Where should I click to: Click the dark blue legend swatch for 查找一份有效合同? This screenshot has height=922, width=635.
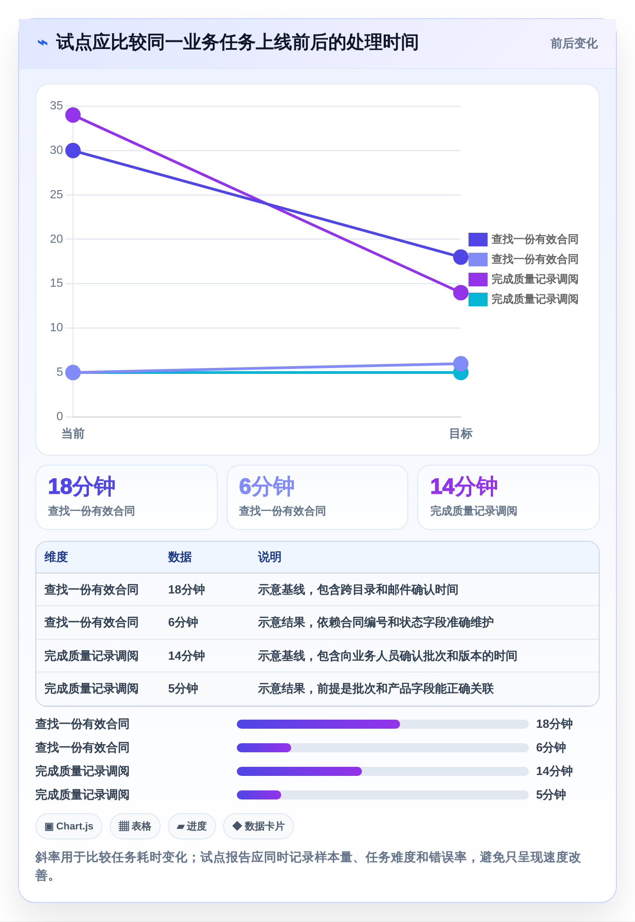click(x=478, y=239)
